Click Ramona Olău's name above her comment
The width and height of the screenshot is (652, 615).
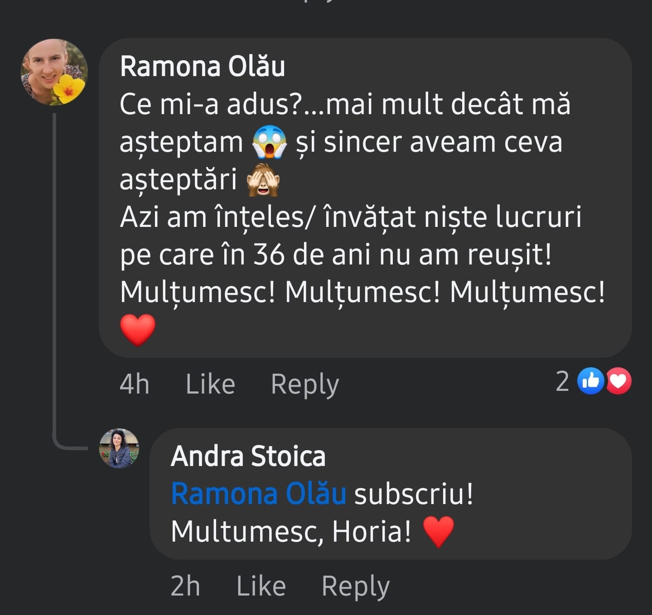pyautogui.click(x=203, y=66)
